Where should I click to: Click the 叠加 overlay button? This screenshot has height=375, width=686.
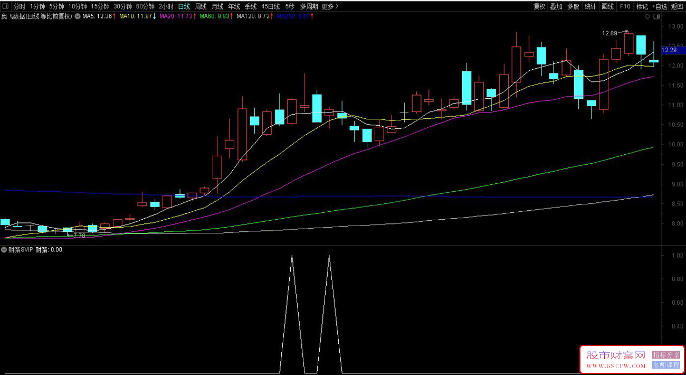tap(556, 7)
